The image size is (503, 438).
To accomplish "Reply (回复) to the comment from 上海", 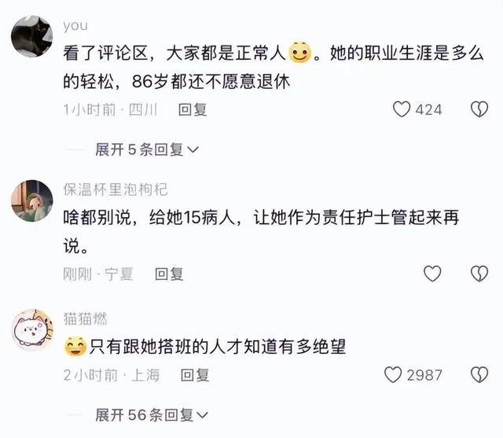I will [x=195, y=375].
